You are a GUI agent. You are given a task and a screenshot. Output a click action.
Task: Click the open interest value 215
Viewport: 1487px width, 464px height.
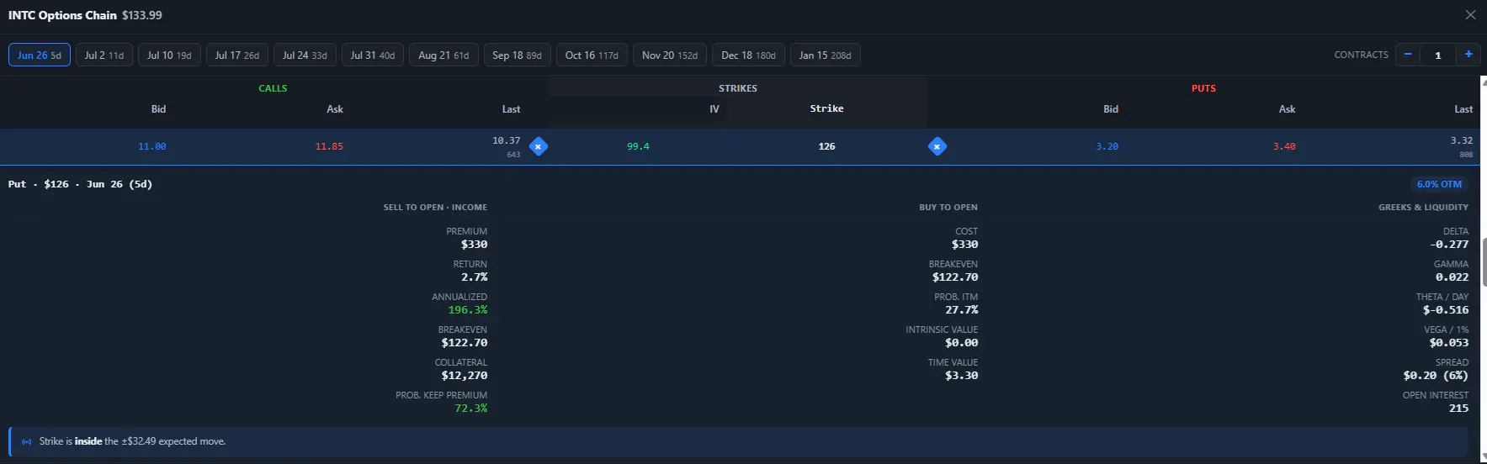pos(1459,409)
